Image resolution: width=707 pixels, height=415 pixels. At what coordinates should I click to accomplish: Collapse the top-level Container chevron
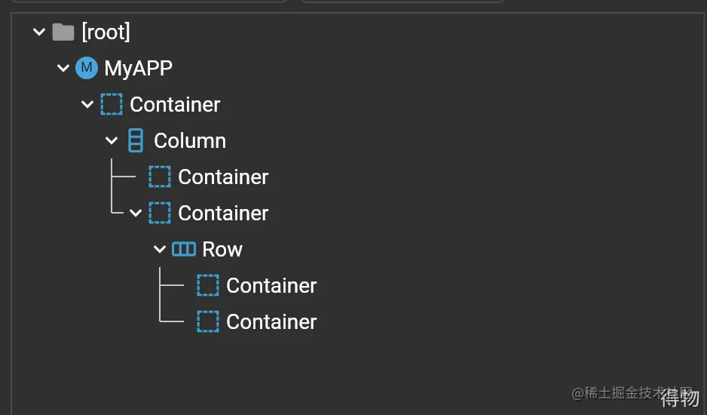(x=87, y=104)
